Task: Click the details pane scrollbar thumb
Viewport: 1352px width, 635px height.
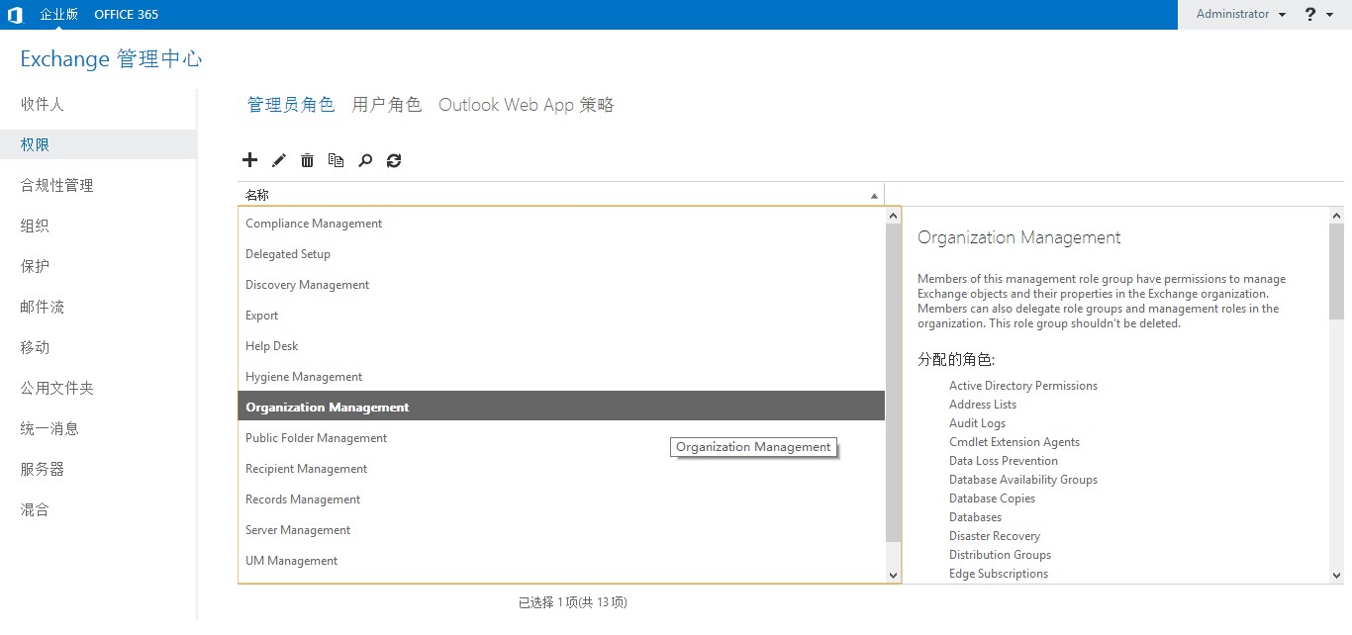Action: tap(1336, 271)
